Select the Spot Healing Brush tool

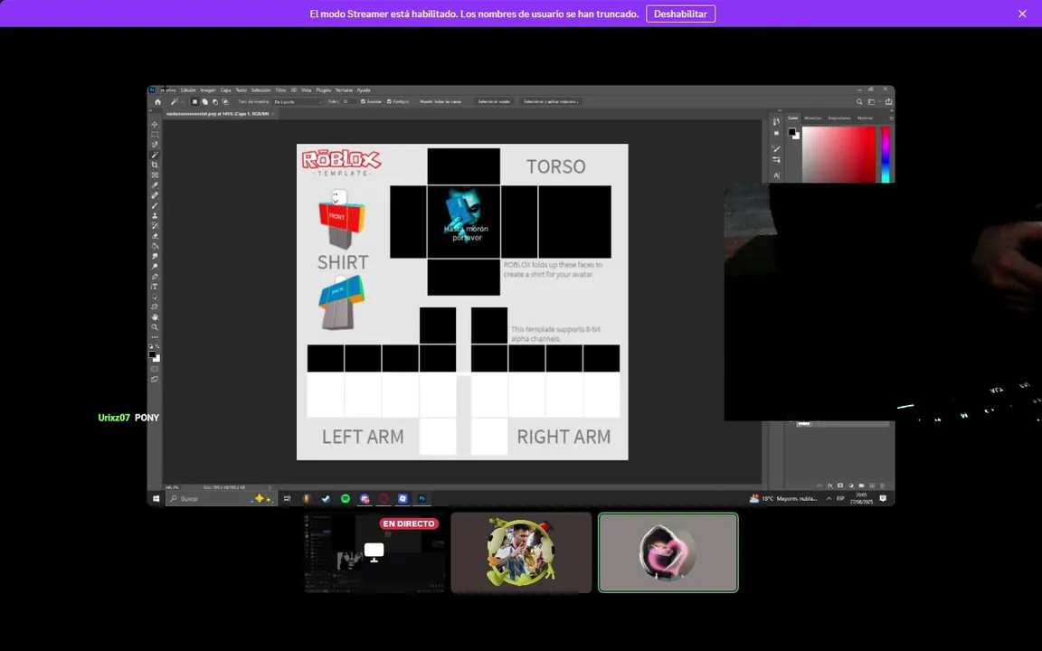coord(155,195)
